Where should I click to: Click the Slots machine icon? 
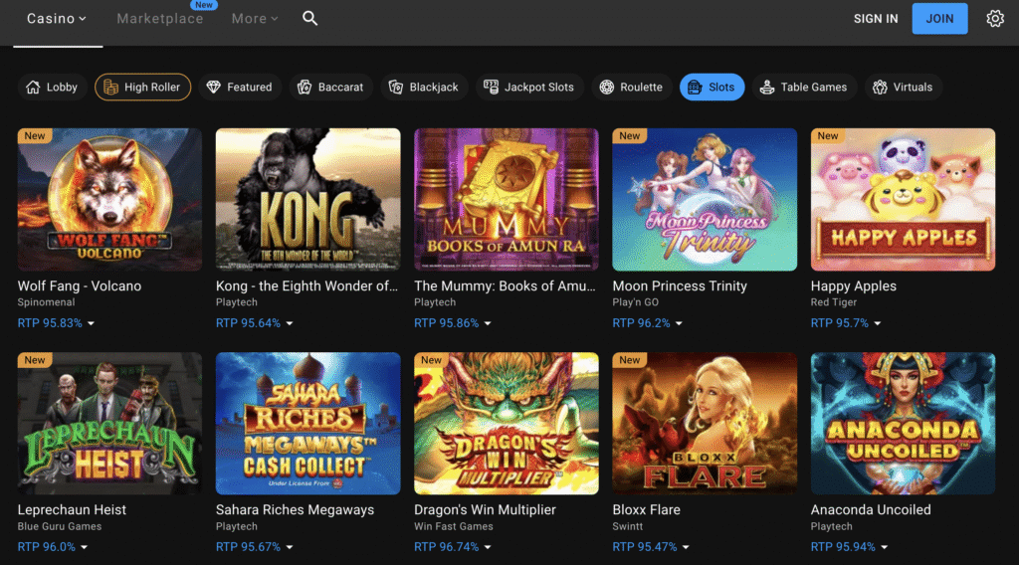695,87
